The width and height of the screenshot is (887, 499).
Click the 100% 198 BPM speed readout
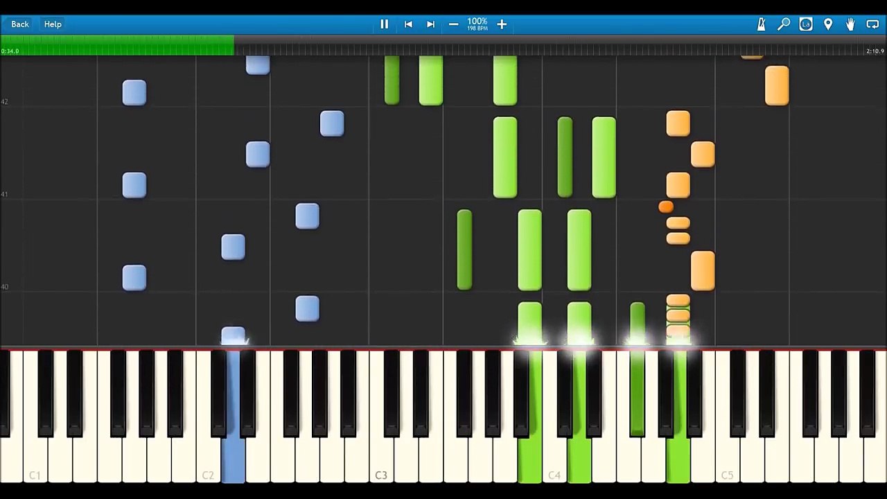coord(477,24)
